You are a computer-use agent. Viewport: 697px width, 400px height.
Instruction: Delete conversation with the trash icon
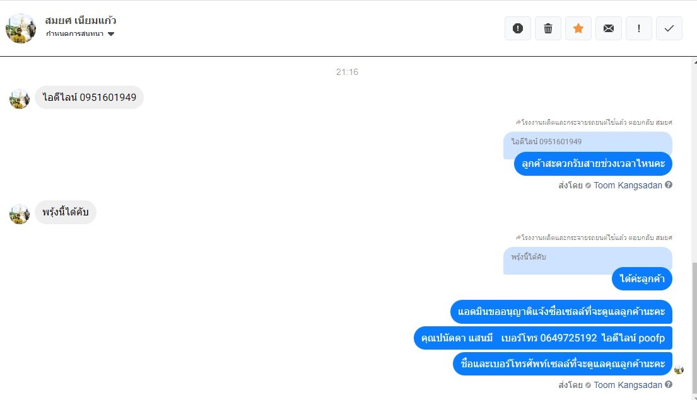pyautogui.click(x=548, y=28)
